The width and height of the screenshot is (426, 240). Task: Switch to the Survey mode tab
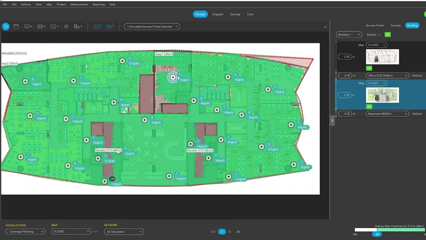(235, 14)
